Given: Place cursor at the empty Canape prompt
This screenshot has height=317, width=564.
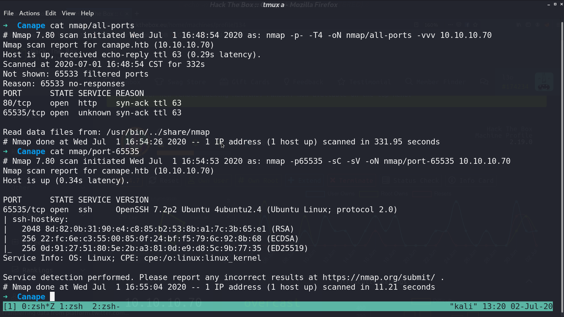Looking at the screenshot, I should pyautogui.click(x=52, y=297).
